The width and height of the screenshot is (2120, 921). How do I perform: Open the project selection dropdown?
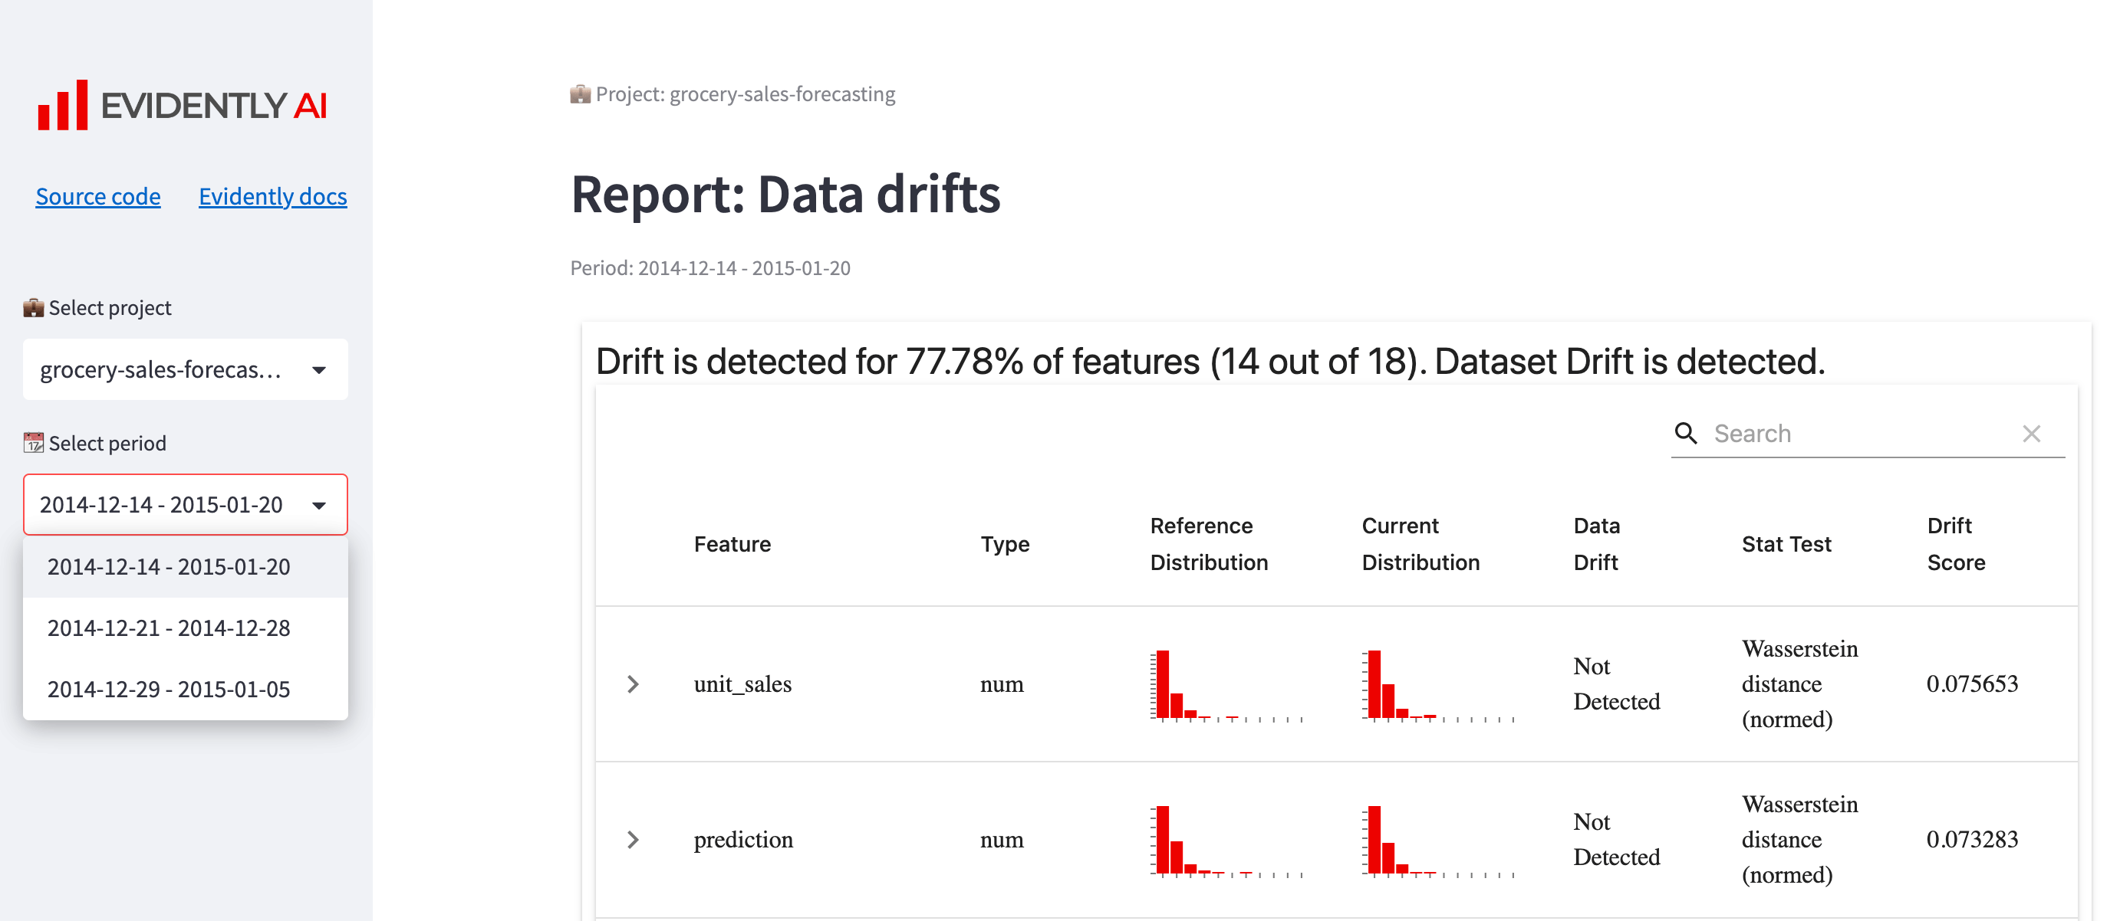[x=184, y=369]
